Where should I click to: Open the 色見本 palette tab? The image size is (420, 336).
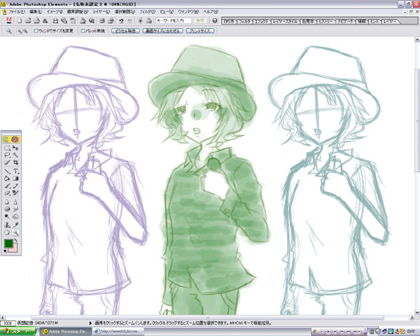(x=308, y=21)
